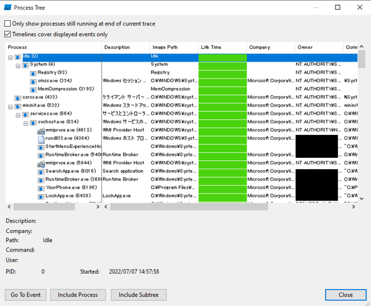
Task: Collapse the svchost.exe (824) node
Action: click(x=26, y=122)
